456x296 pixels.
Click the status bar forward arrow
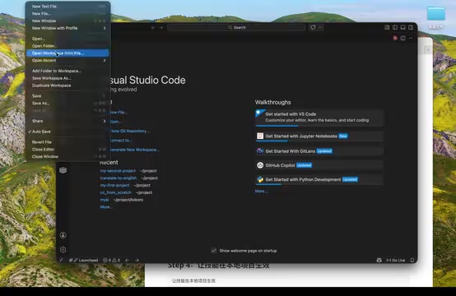pyautogui.click(x=137, y=261)
